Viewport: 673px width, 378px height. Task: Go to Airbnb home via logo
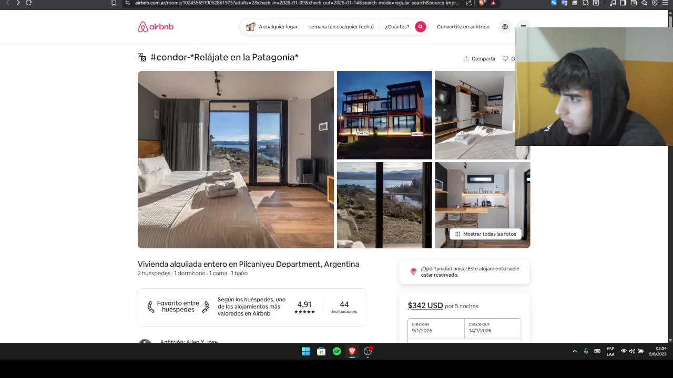coord(156,27)
